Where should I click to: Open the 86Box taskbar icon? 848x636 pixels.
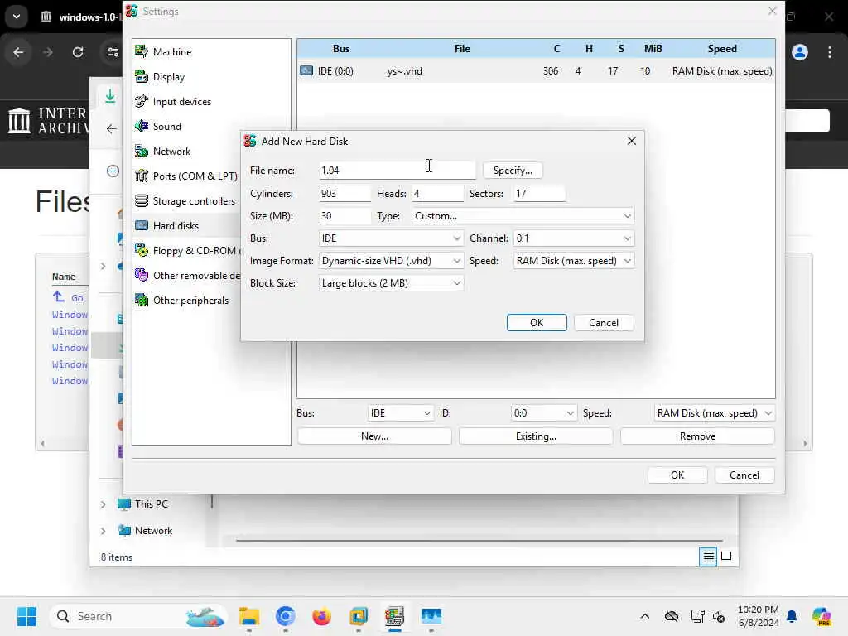pyautogui.click(x=395, y=616)
